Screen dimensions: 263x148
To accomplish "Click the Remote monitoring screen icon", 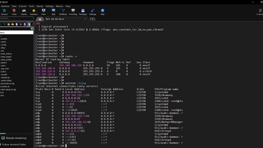I will [3, 138].
